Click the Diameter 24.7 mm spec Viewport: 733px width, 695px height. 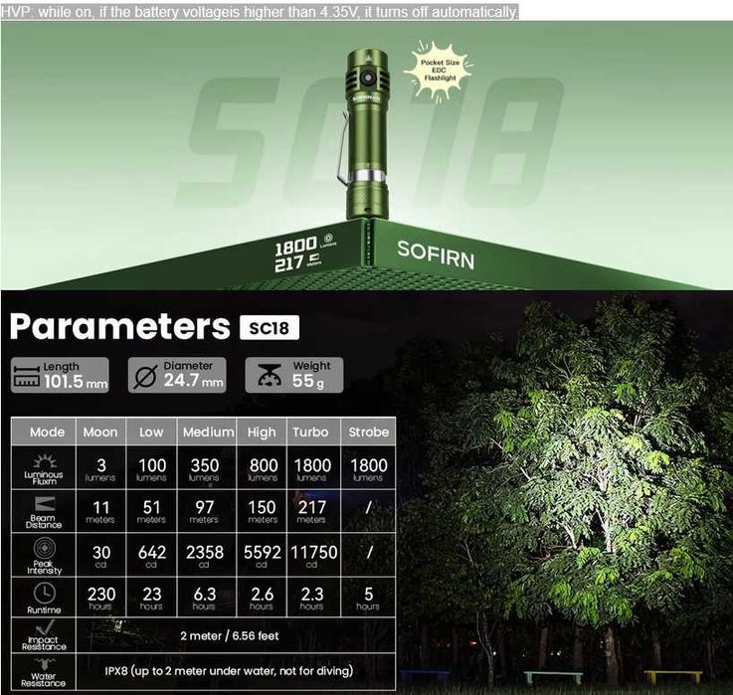177,375
